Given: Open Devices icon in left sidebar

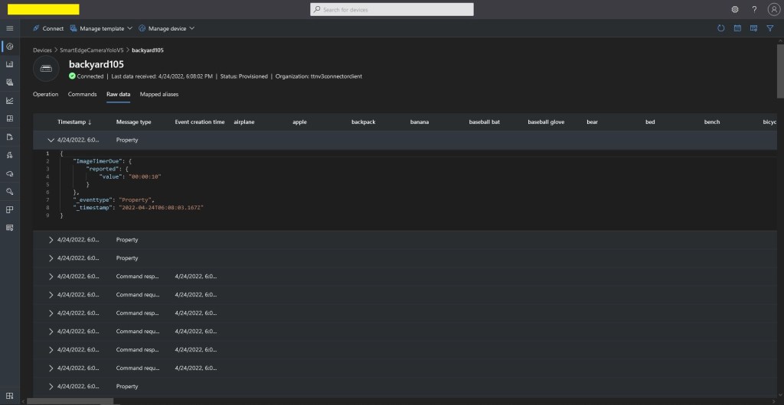Looking at the screenshot, I should pyautogui.click(x=10, y=47).
